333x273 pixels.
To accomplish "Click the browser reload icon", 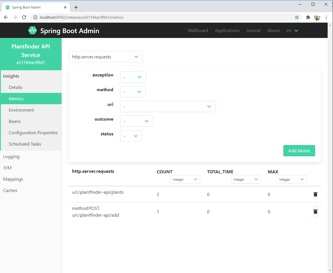I will click(x=24, y=17).
